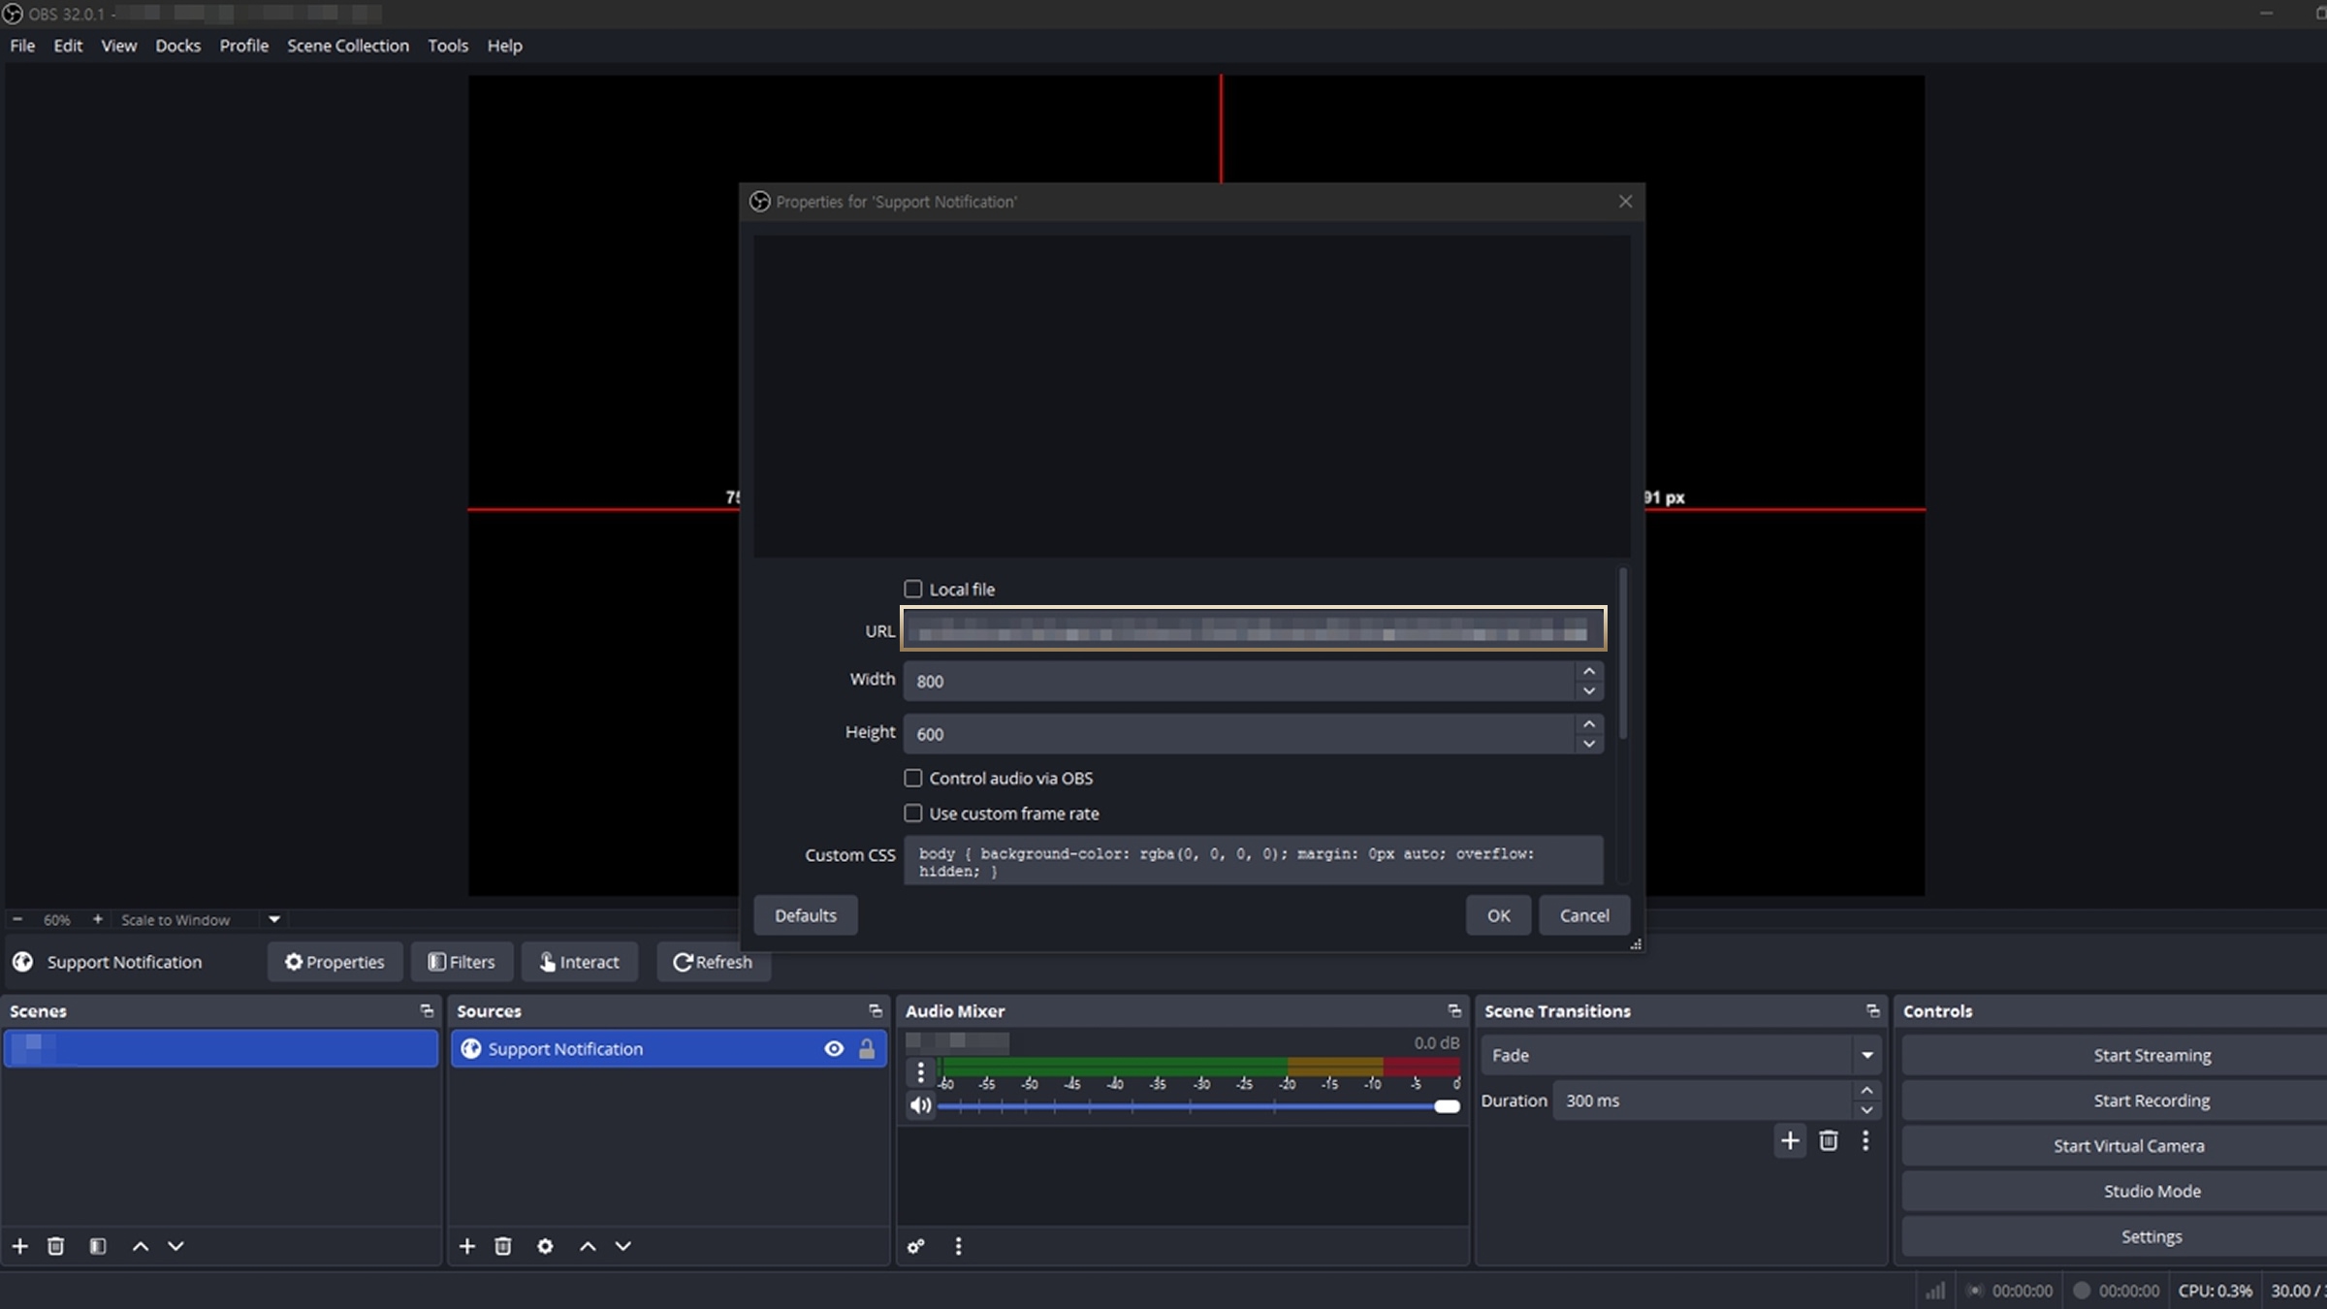Viewport: 2327px width, 1309px height.
Task: Unlock the Support Notification source
Action: 867,1048
